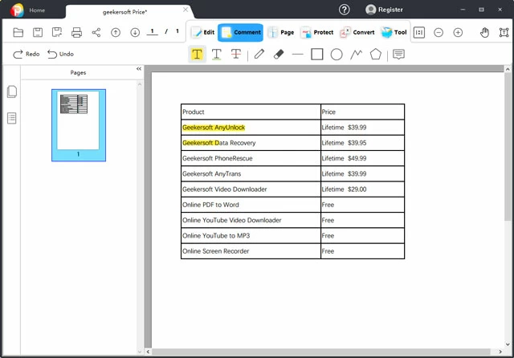514x358 pixels.
Task: Click the Undo button
Action: [60, 54]
